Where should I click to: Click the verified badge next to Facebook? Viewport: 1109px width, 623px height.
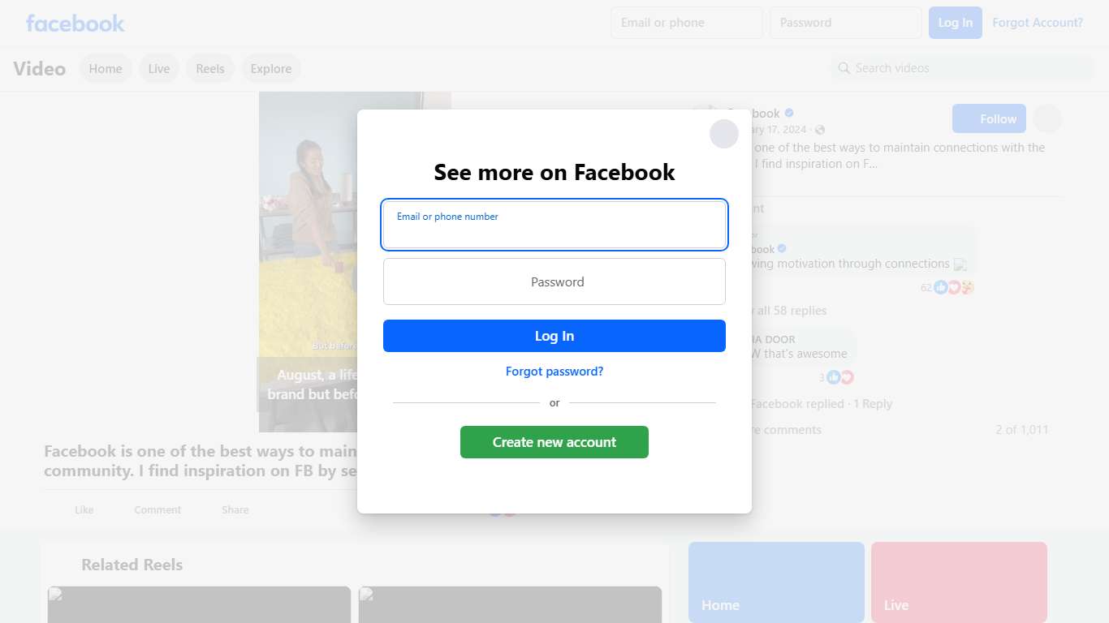point(789,113)
